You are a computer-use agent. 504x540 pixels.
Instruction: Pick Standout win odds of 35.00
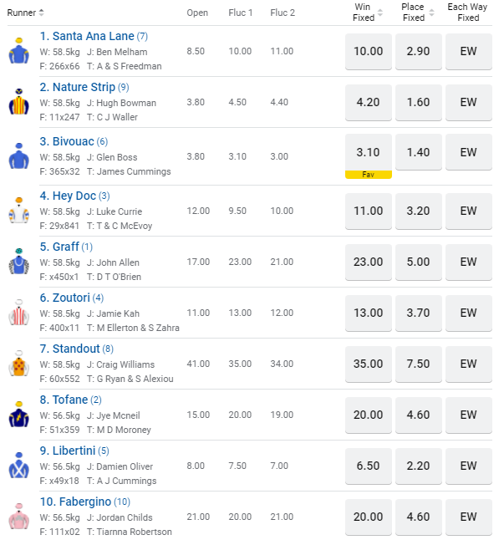coord(368,364)
